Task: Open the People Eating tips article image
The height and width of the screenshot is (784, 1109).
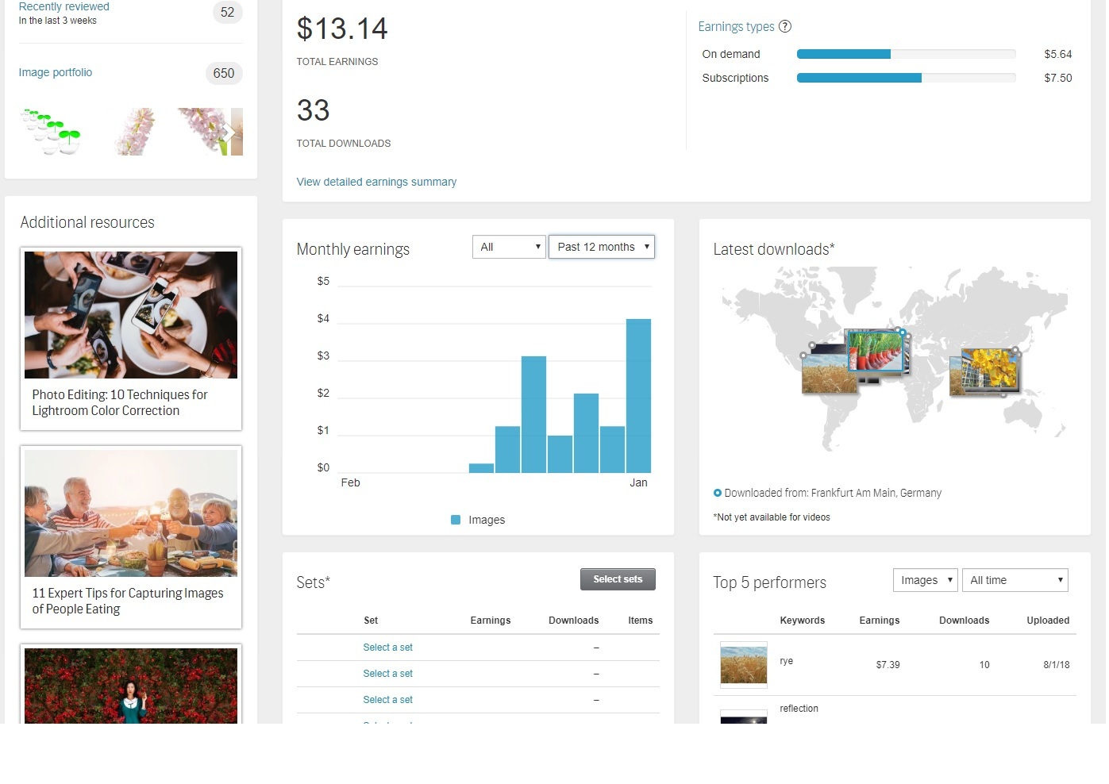Action: pyautogui.click(x=131, y=513)
